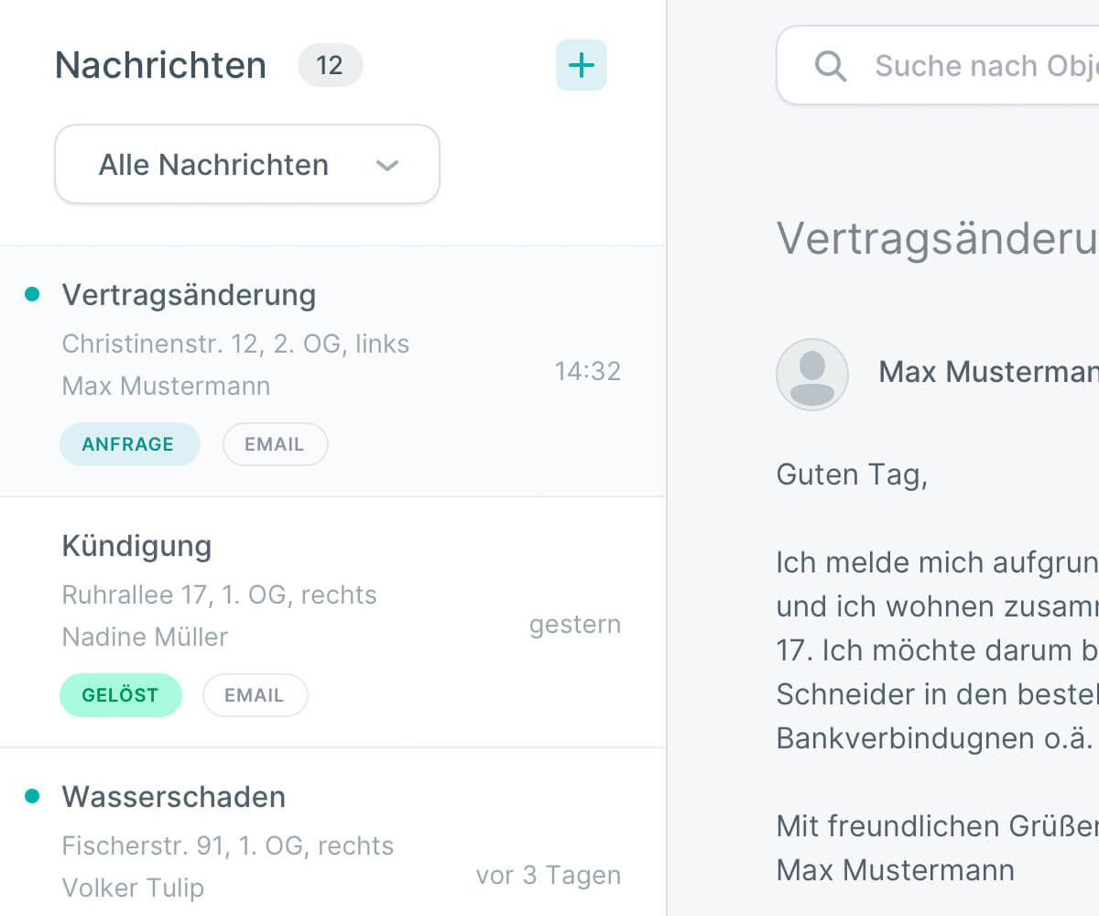Click the message count badge 12

[x=330, y=65]
